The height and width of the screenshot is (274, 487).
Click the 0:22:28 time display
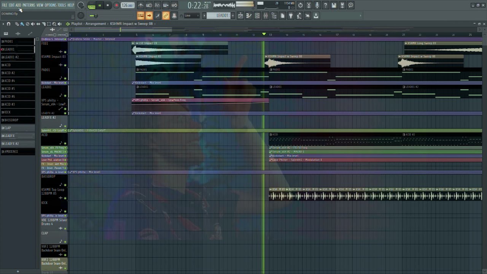[x=198, y=6]
